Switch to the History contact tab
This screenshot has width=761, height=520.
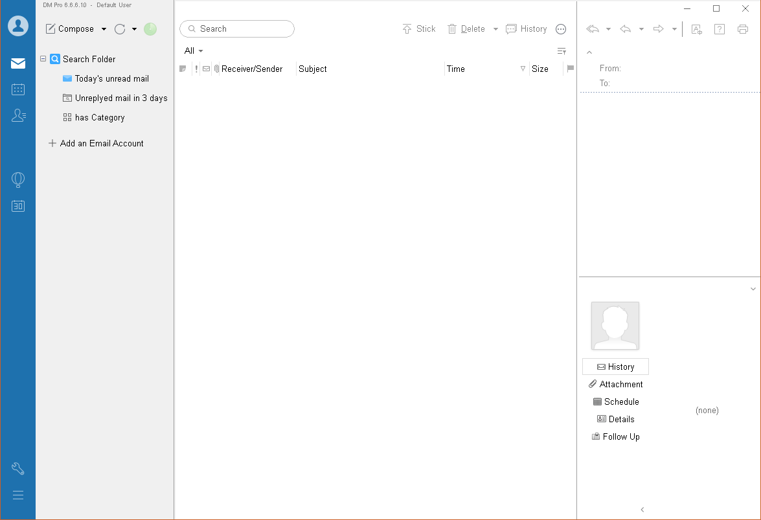click(x=615, y=367)
